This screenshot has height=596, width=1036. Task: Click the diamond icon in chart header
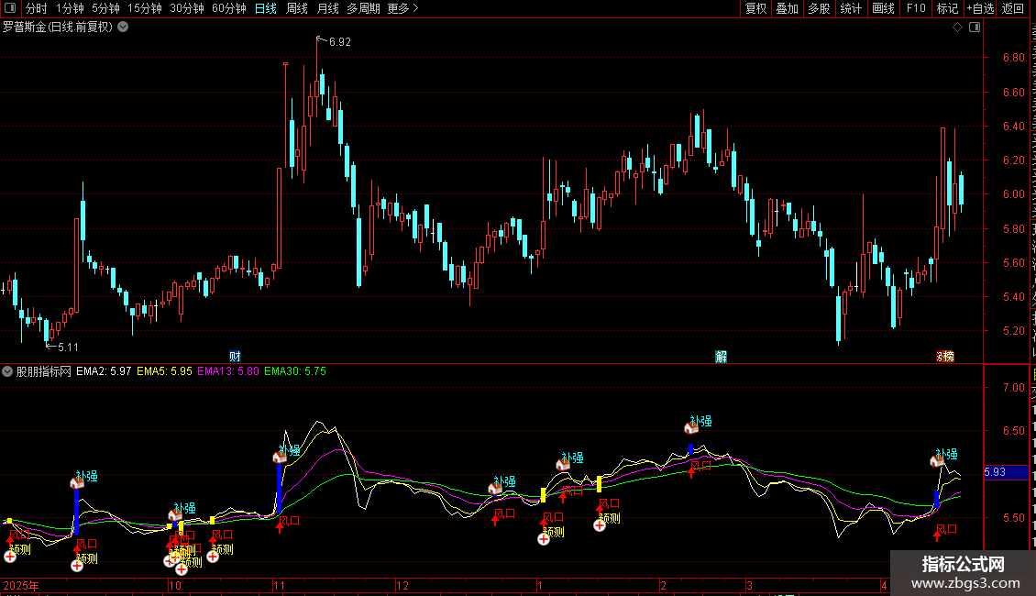[x=957, y=28]
